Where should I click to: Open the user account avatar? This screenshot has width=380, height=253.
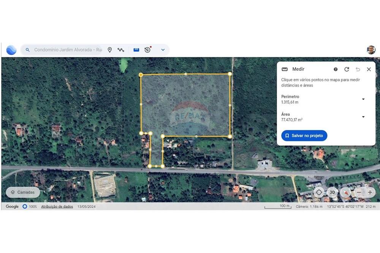(x=371, y=50)
